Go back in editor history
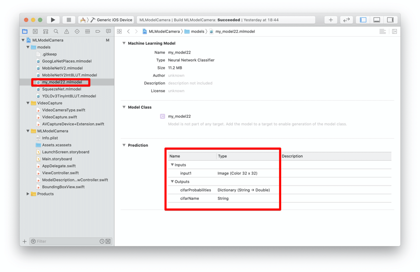Image resolution: width=420 pixels, height=272 pixels. tap(128, 31)
